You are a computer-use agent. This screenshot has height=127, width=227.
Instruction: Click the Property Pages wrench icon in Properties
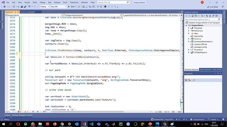pyautogui.click(x=194, y=80)
